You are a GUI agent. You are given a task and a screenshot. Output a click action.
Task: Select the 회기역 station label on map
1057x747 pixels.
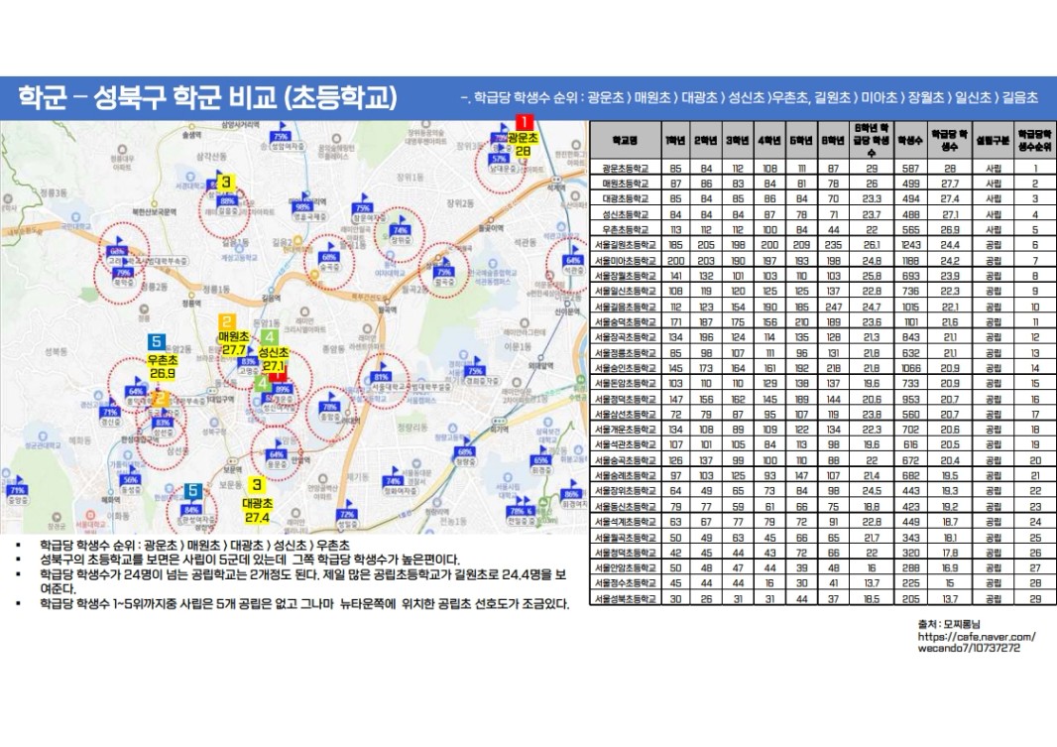point(499,429)
